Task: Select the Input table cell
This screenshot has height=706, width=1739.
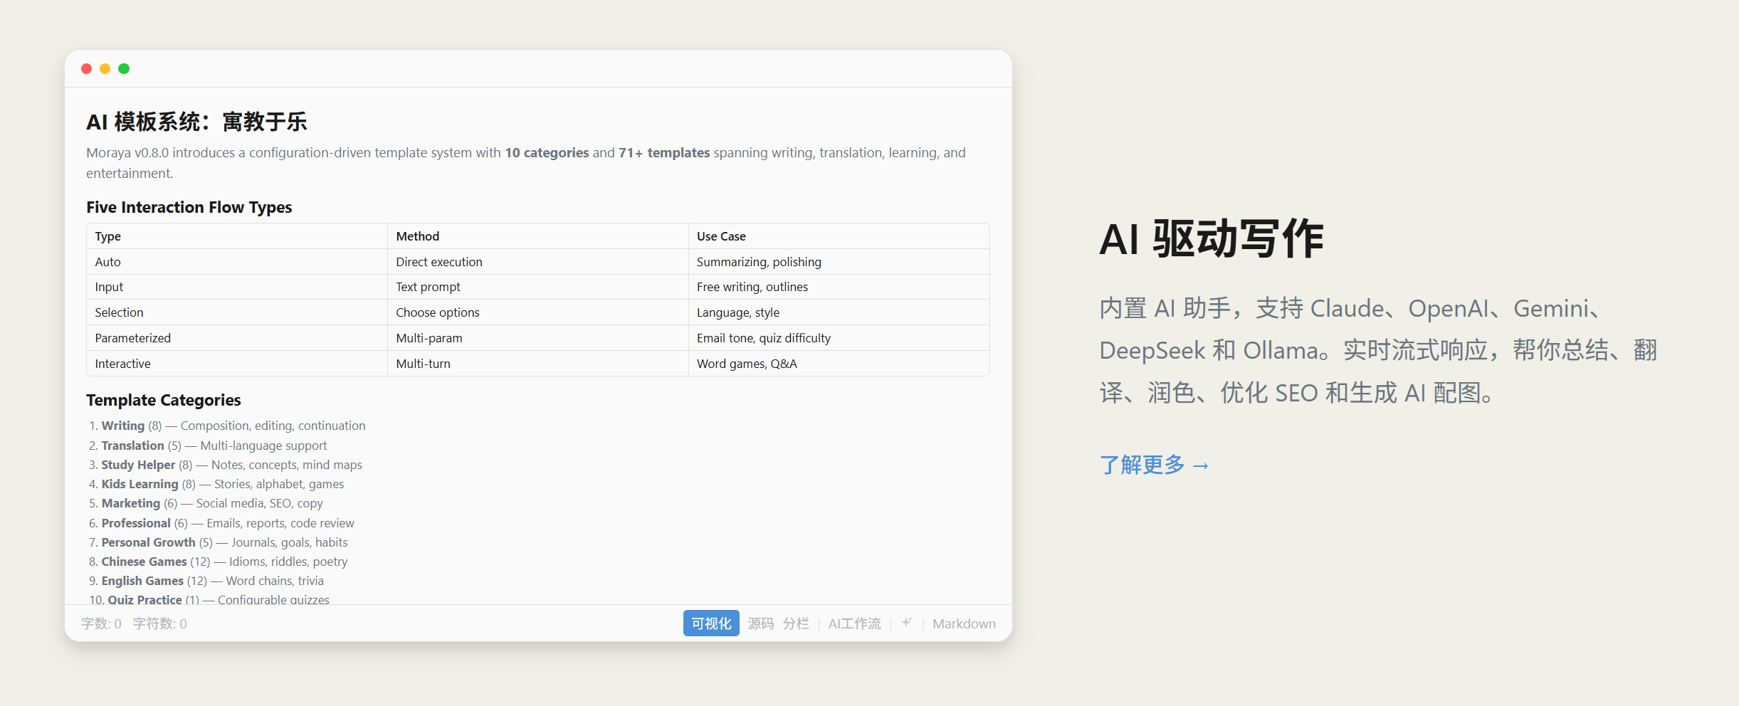Action: [x=237, y=287]
